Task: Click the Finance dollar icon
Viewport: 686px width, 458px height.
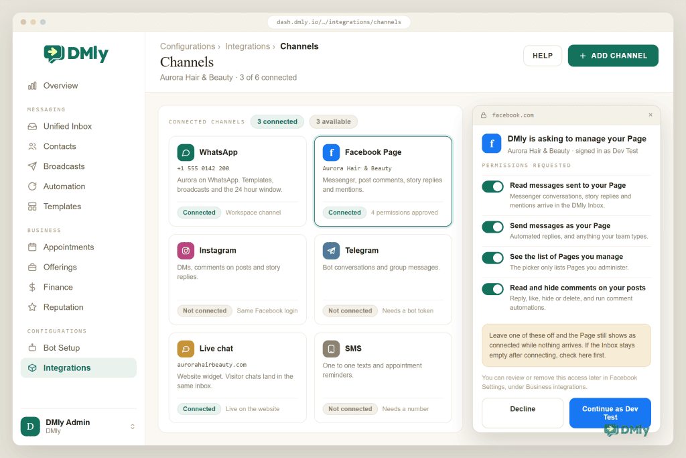Action: 32,287
